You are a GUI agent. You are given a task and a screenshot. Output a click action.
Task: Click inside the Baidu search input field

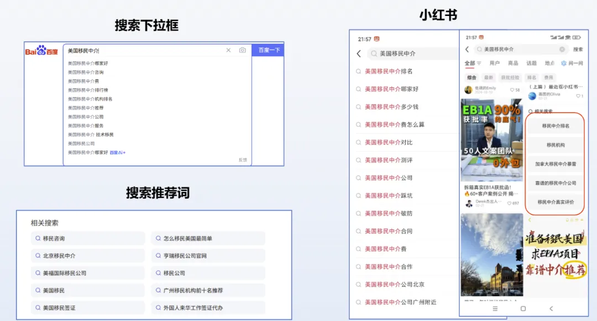145,51
